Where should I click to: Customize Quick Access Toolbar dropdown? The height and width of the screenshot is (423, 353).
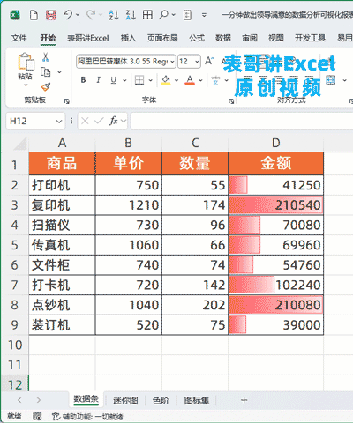(204, 15)
